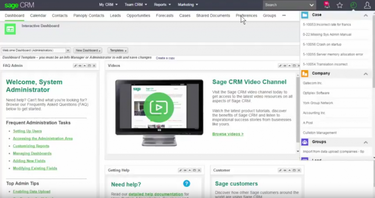
Task: Switch to the Panoply Contacts tab
Action: (89, 15)
